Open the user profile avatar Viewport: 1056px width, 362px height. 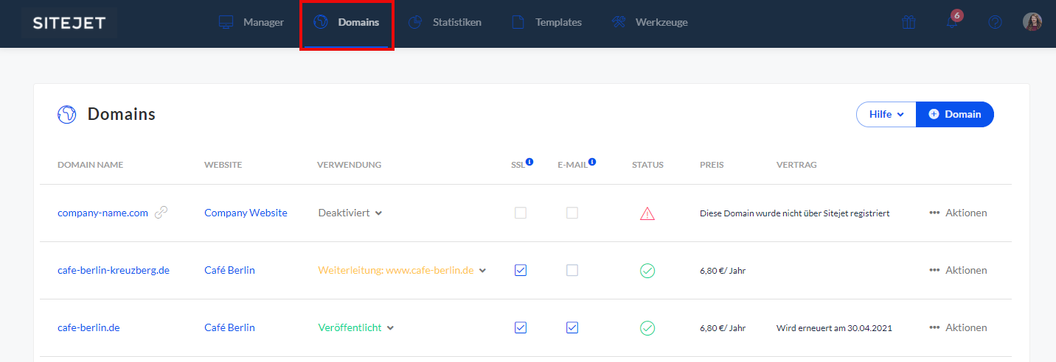click(x=1032, y=22)
